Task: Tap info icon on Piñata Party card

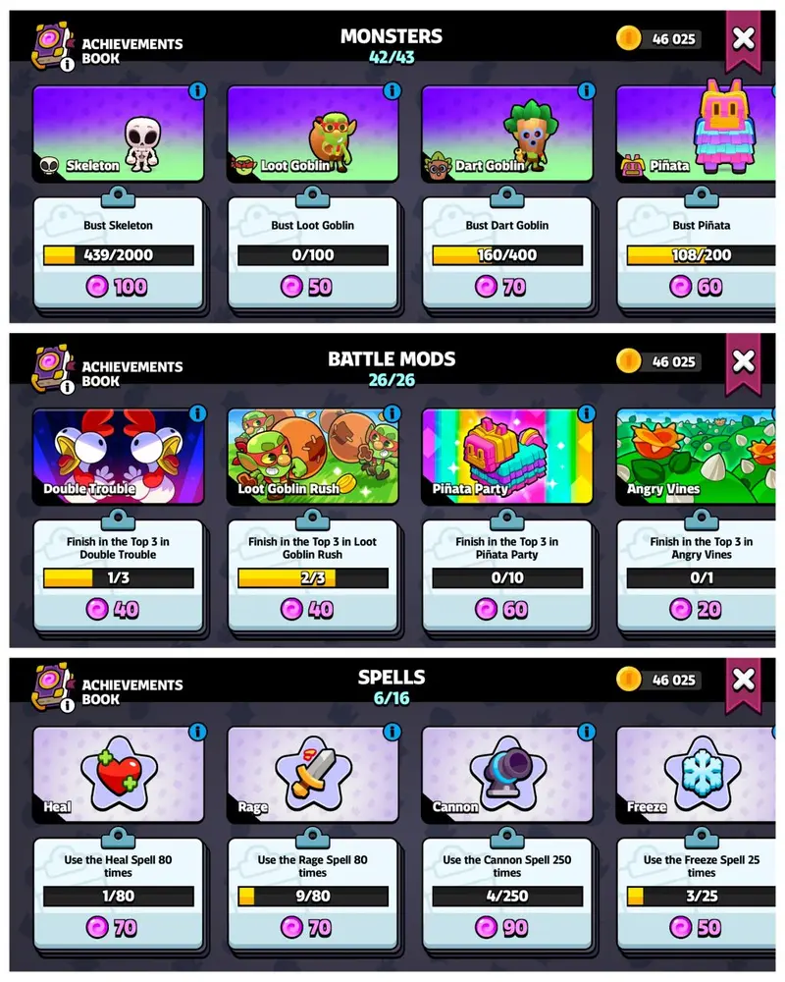Action: [x=587, y=413]
